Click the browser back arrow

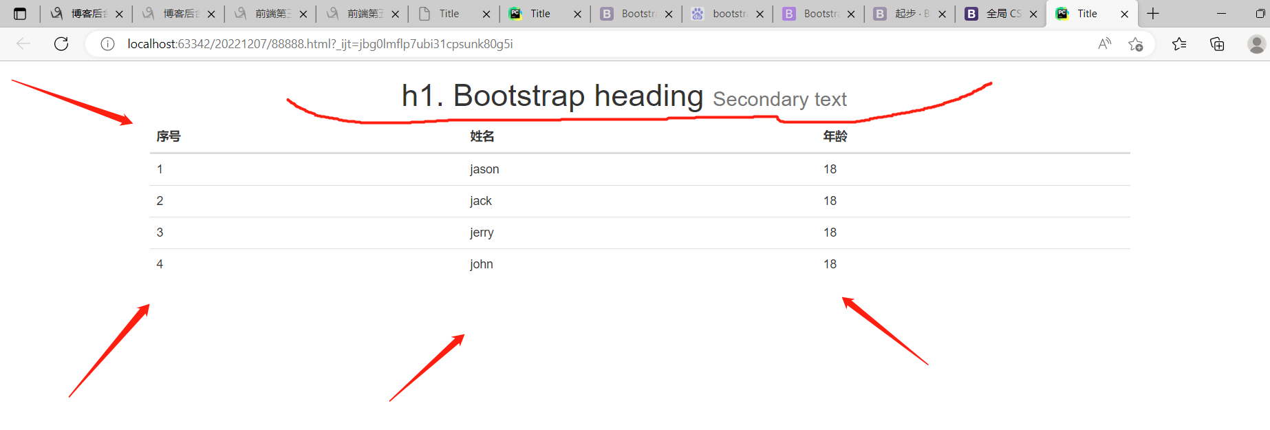pyautogui.click(x=23, y=44)
